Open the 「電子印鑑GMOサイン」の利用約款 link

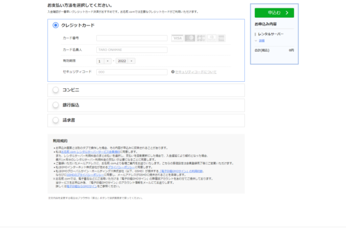pos(181,171)
